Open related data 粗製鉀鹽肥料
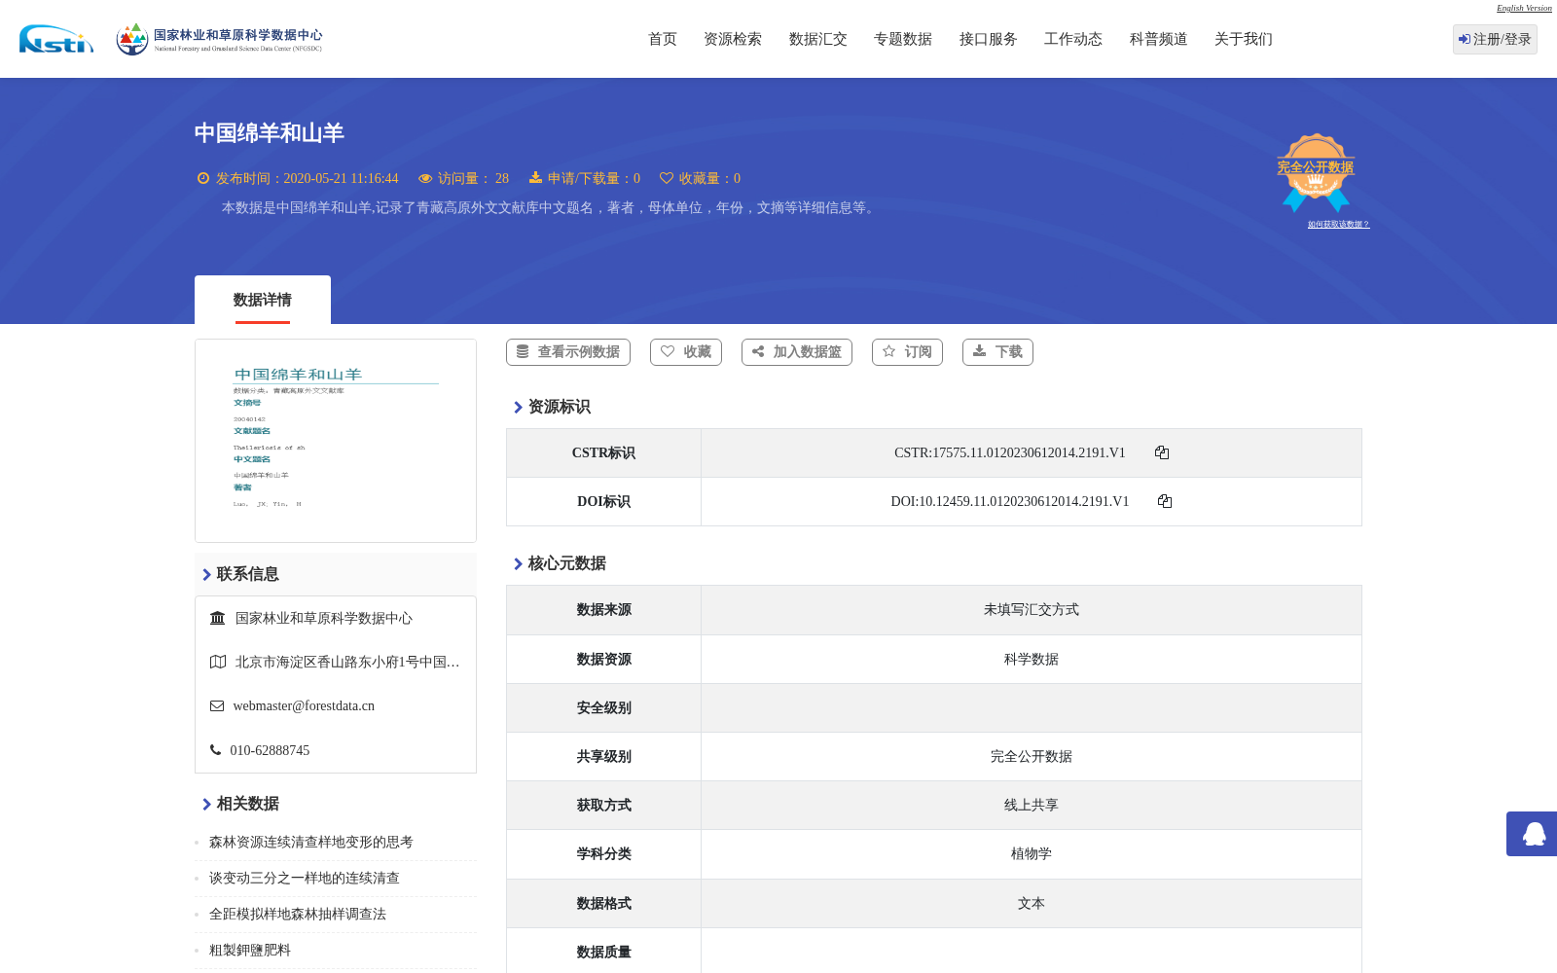1557x973 pixels. click(x=250, y=951)
